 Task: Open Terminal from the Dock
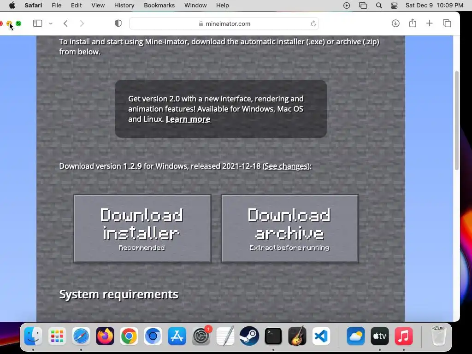pyautogui.click(x=273, y=336)
